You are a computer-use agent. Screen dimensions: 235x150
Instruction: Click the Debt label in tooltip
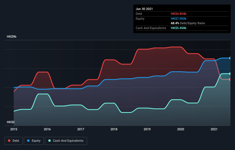(x=139, y=14)
